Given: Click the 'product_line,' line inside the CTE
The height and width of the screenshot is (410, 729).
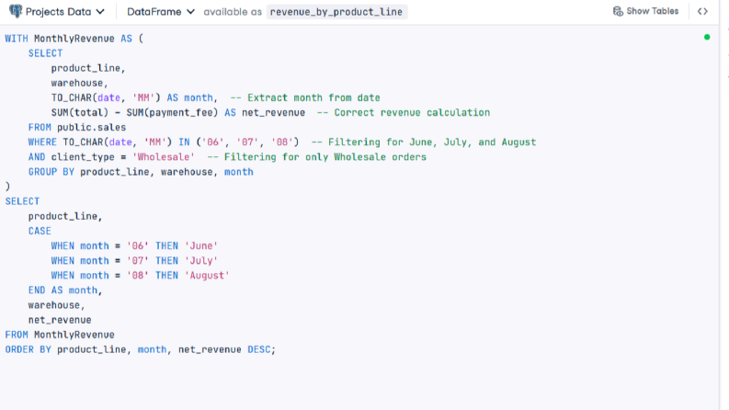Looking at the screenshot, I should click(x=88, y=68).
